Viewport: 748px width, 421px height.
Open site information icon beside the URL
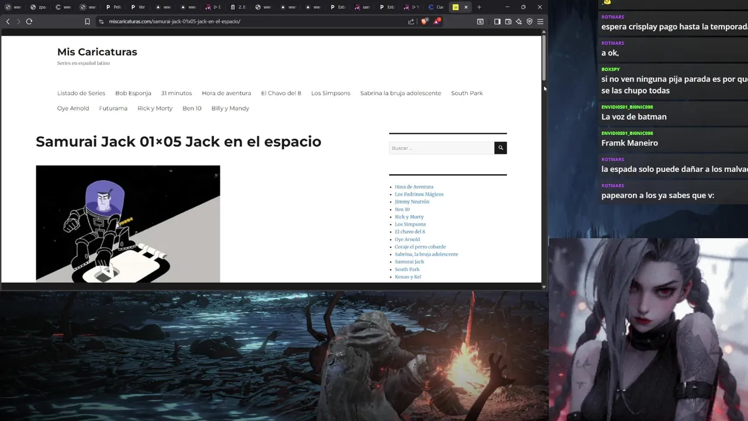coord(101,22)
